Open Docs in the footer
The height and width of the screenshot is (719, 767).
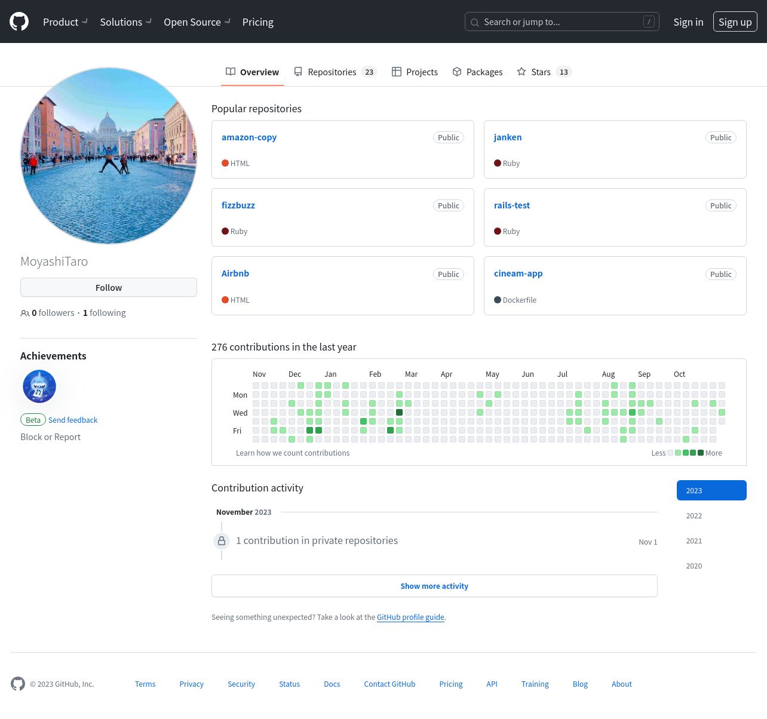pos(332,684)
